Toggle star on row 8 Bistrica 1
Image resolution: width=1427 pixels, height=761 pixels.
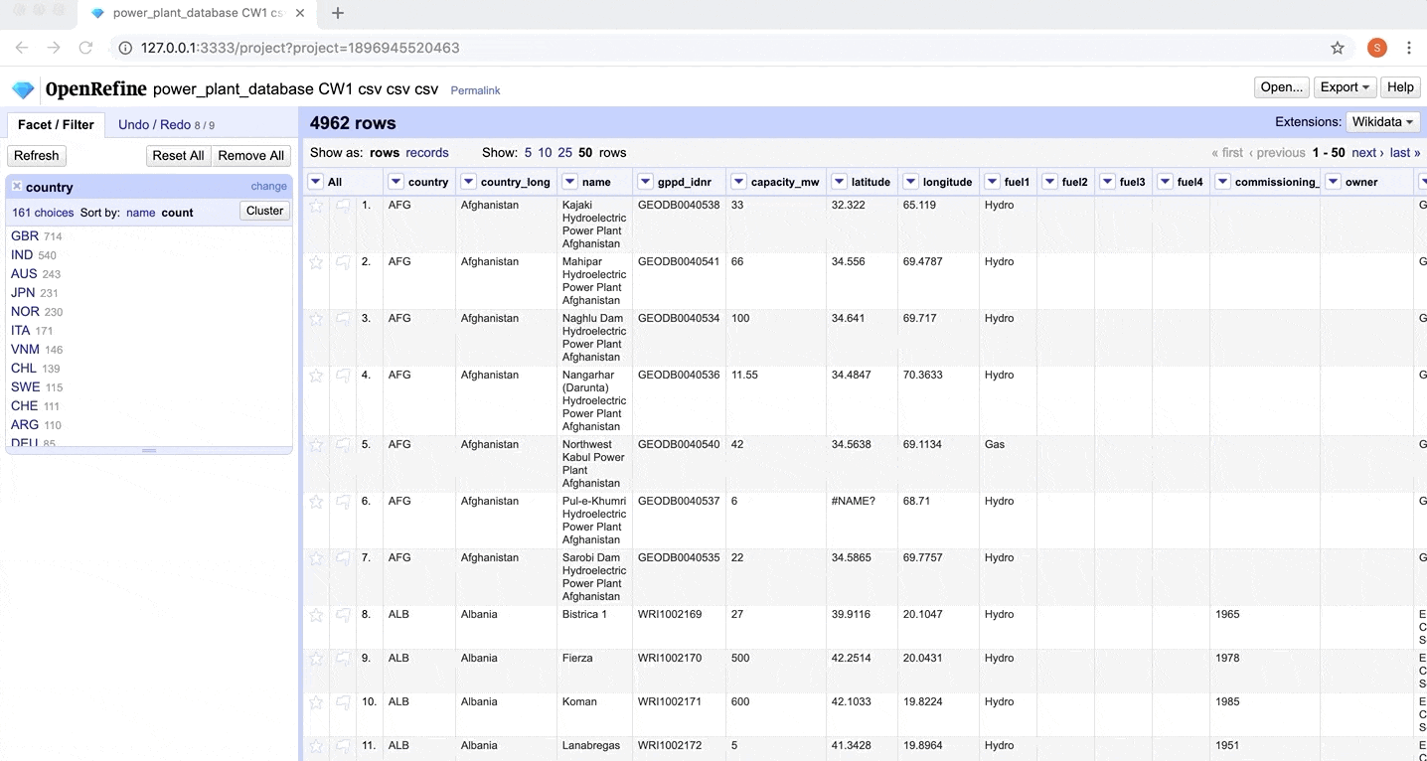(316, 615)
